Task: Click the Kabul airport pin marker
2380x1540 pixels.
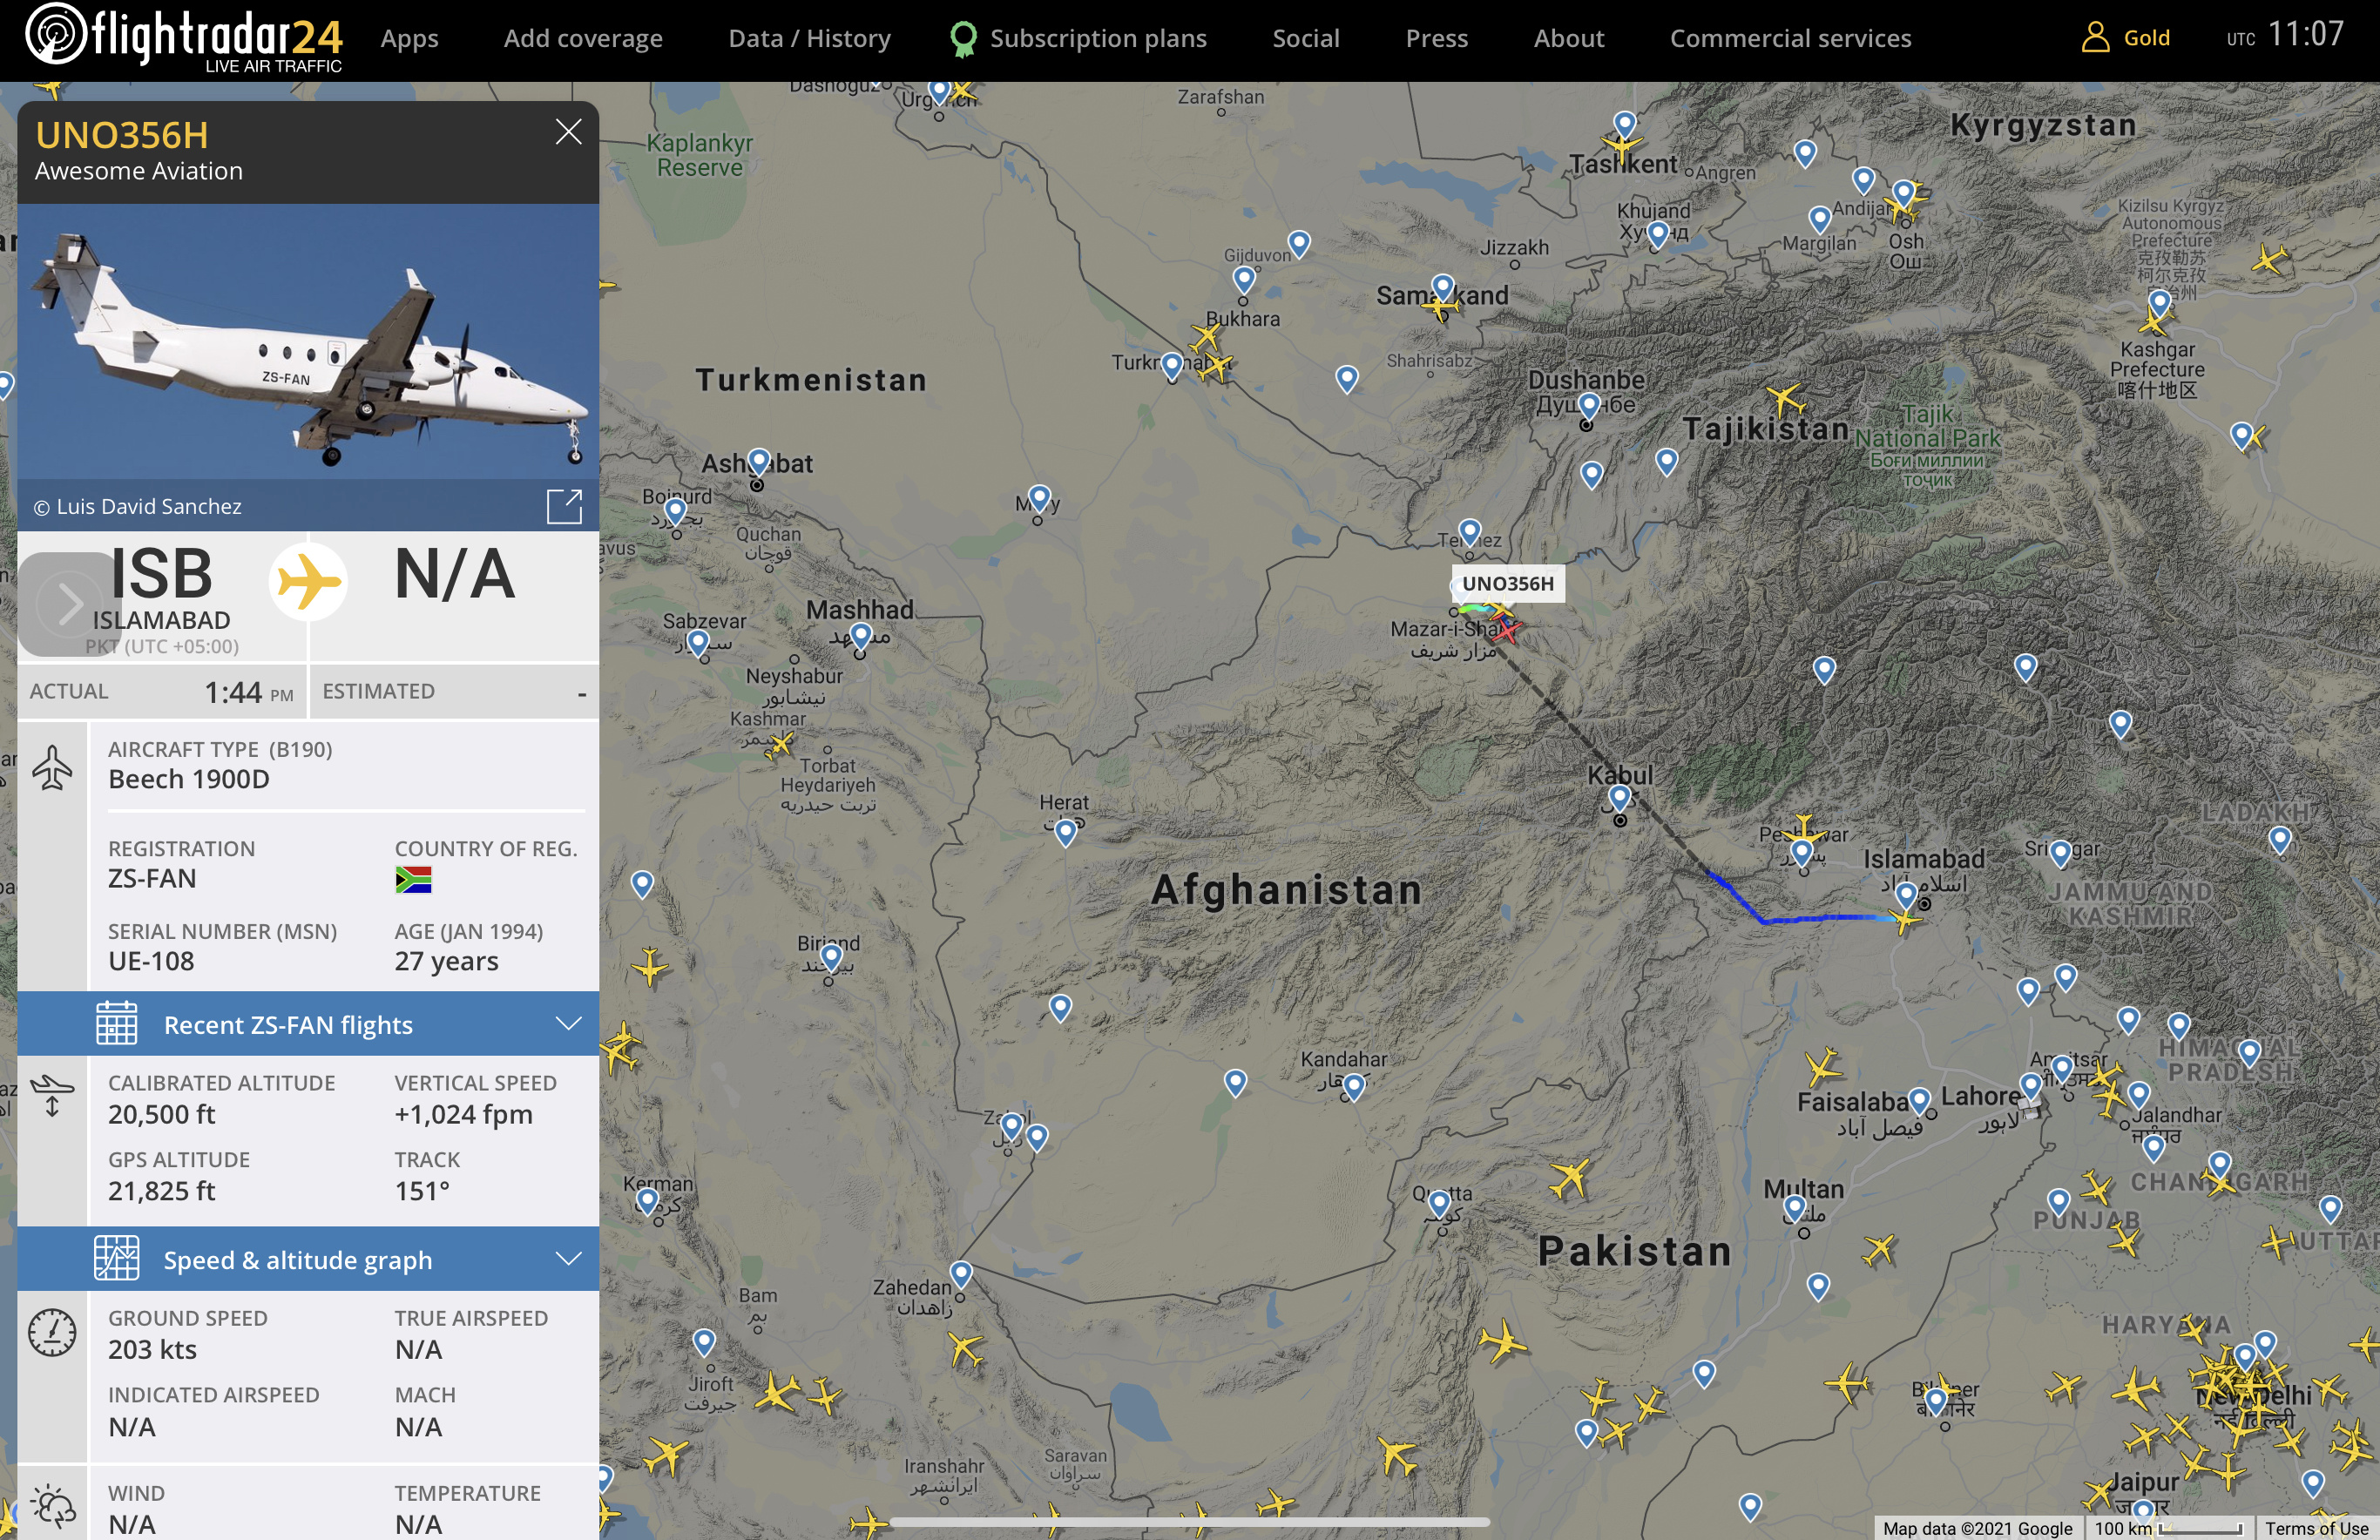Action: pyautogui.click(x=1619, y=798)
